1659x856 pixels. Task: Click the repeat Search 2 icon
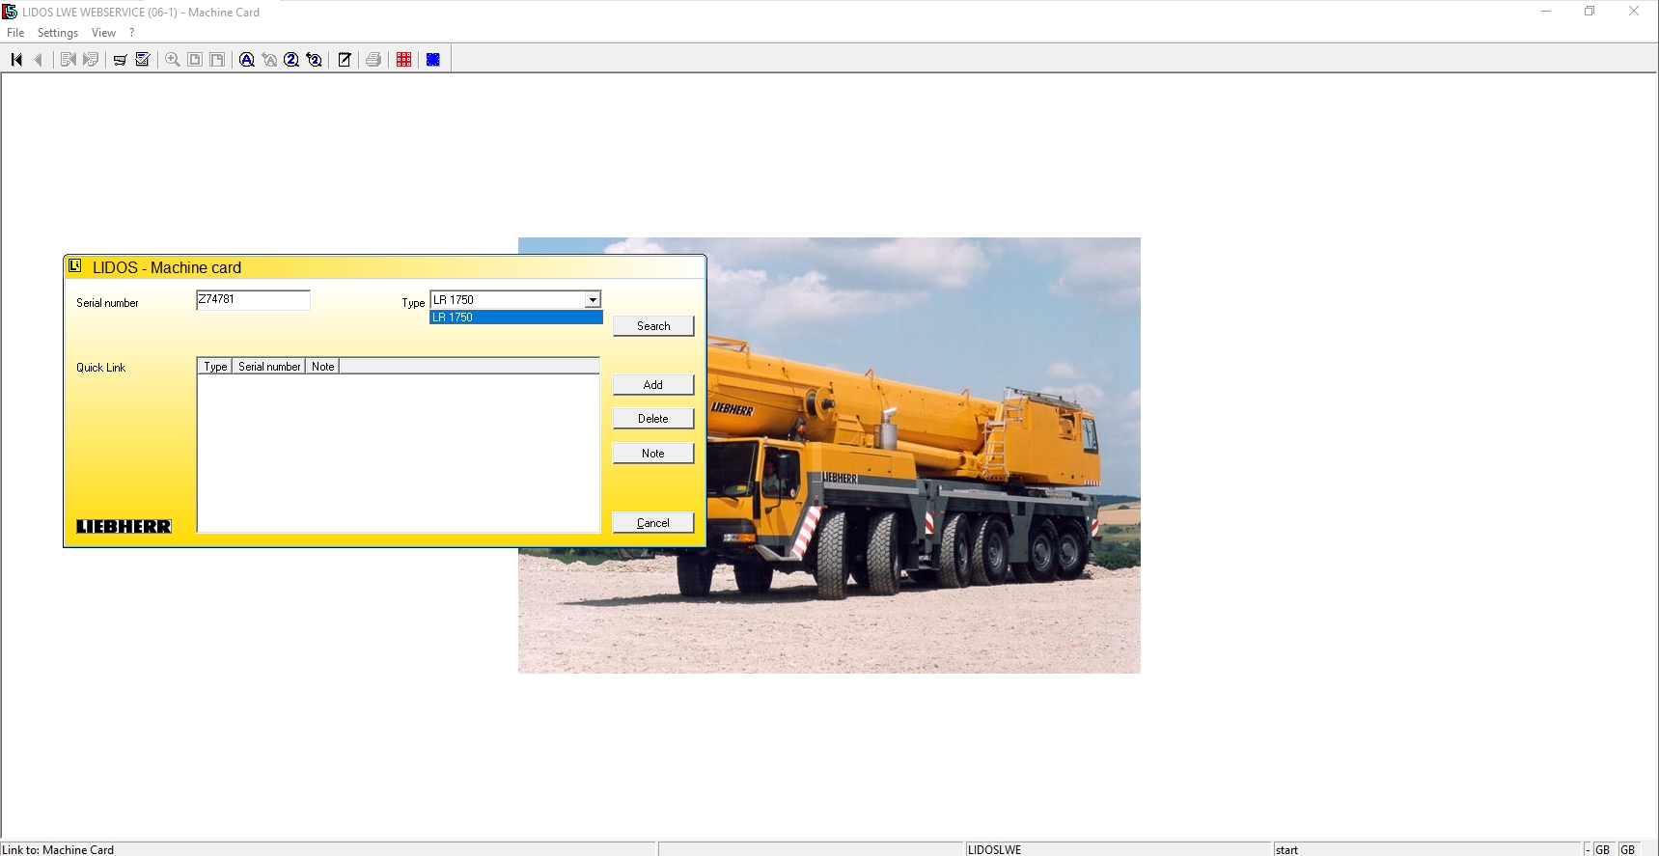click(315, 60)
